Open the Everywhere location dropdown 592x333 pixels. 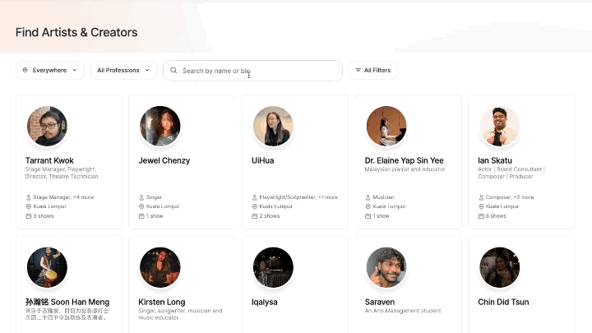click(50, 70)
